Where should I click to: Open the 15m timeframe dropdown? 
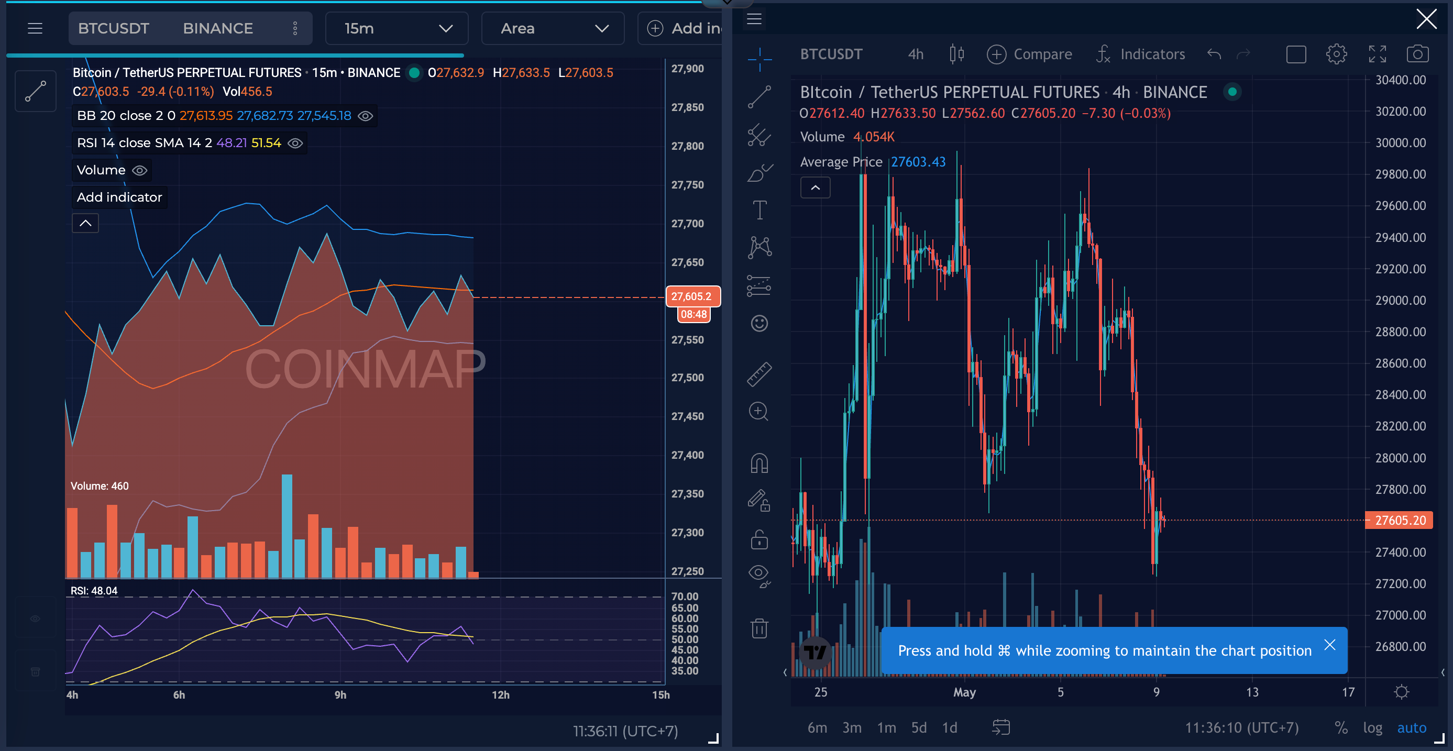pyautogui.click(x=397, y=28)
